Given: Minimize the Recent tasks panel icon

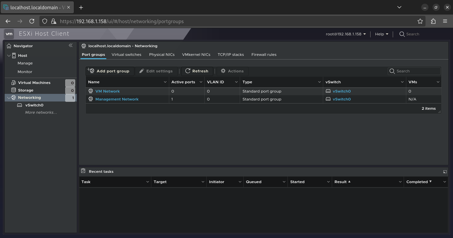Looking at the screenshot, I should point(445,172).
